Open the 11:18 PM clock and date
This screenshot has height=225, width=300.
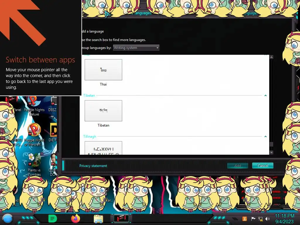pyautogui.click(x=284, y=219)
